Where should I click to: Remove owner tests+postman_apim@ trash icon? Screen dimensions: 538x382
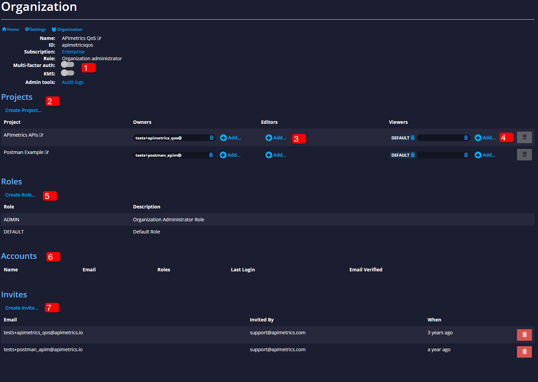pyautogui.click(x=211, y=155)
